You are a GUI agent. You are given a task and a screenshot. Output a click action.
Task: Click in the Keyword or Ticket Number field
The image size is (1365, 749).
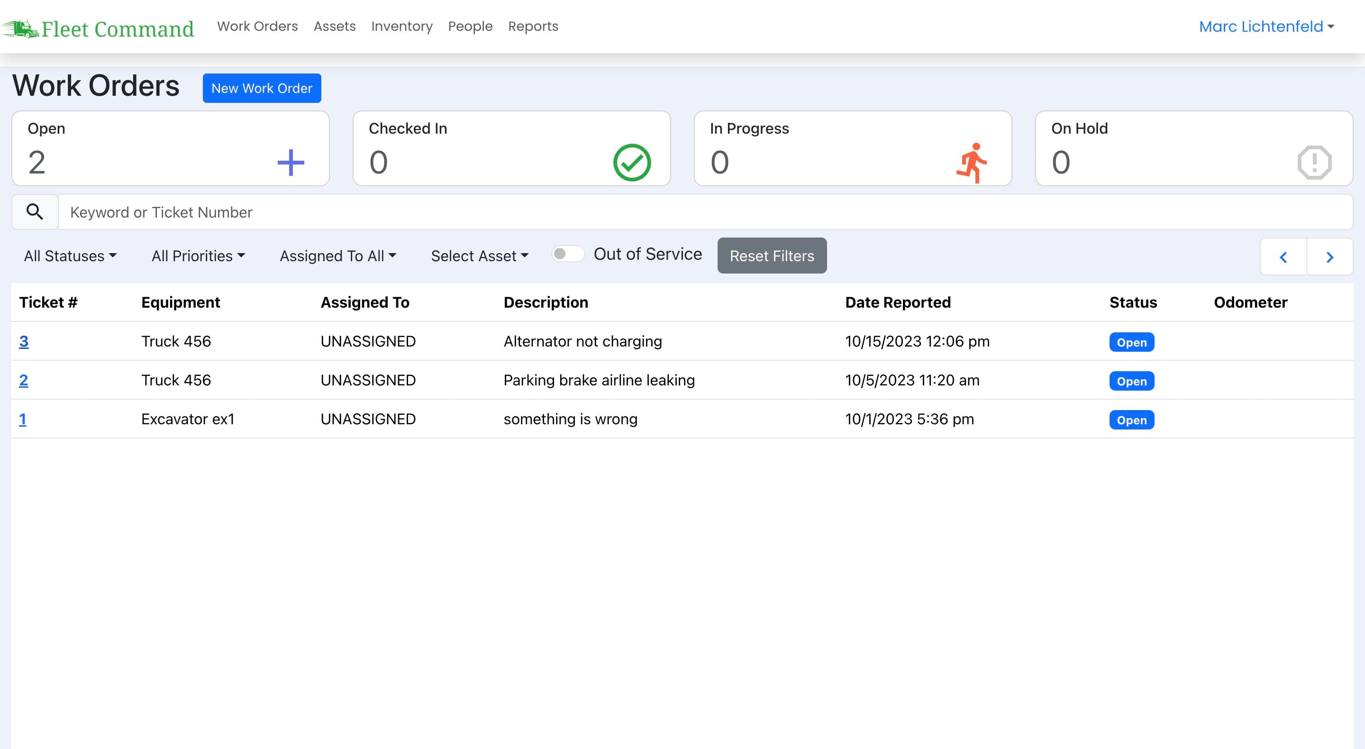[x=705, y=212]
